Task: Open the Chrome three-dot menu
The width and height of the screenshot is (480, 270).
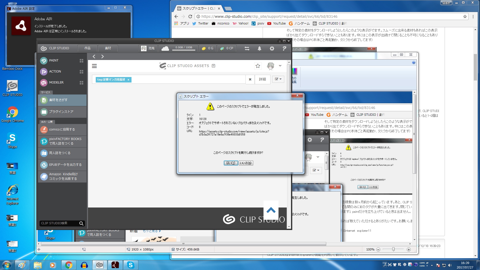Action: coord(473,16)
